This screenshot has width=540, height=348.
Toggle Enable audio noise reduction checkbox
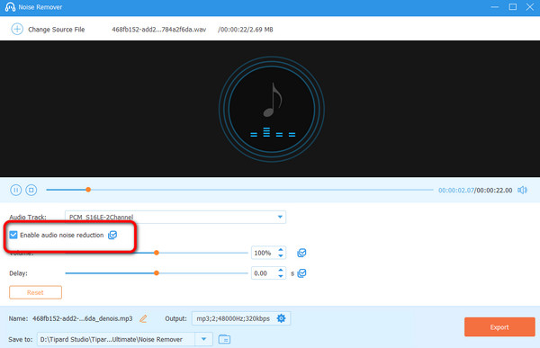coord(13,235)
